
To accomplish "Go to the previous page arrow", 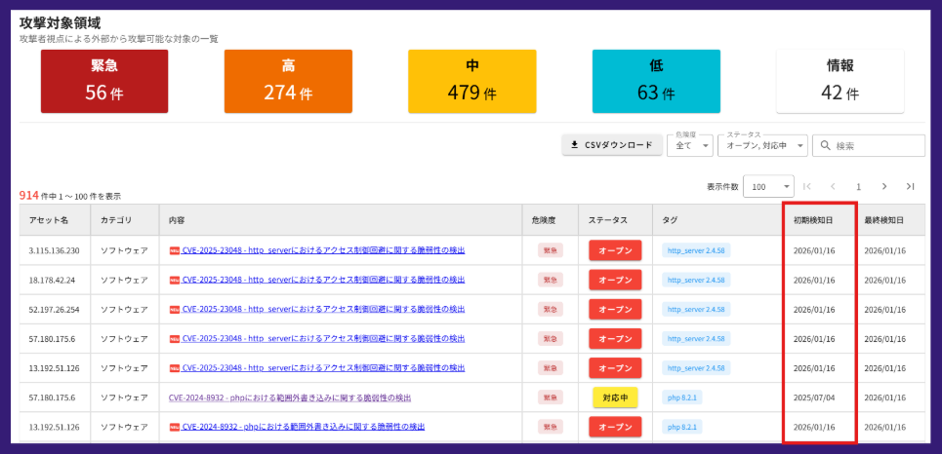I will point(833,186).
